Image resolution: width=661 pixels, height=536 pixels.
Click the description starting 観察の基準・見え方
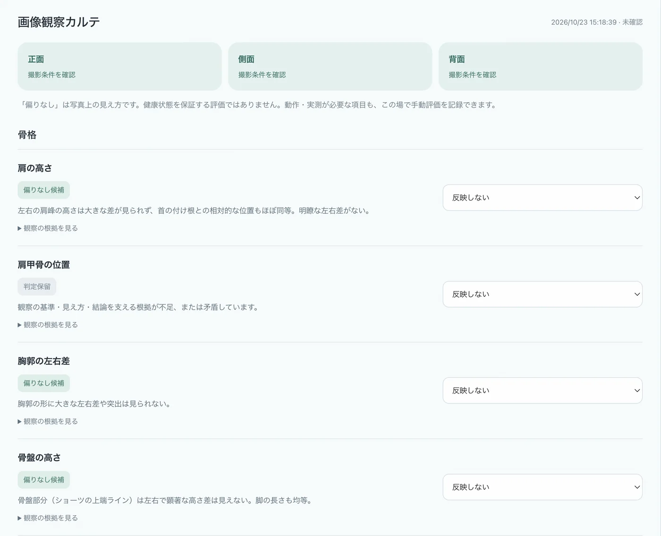point(139,308)
